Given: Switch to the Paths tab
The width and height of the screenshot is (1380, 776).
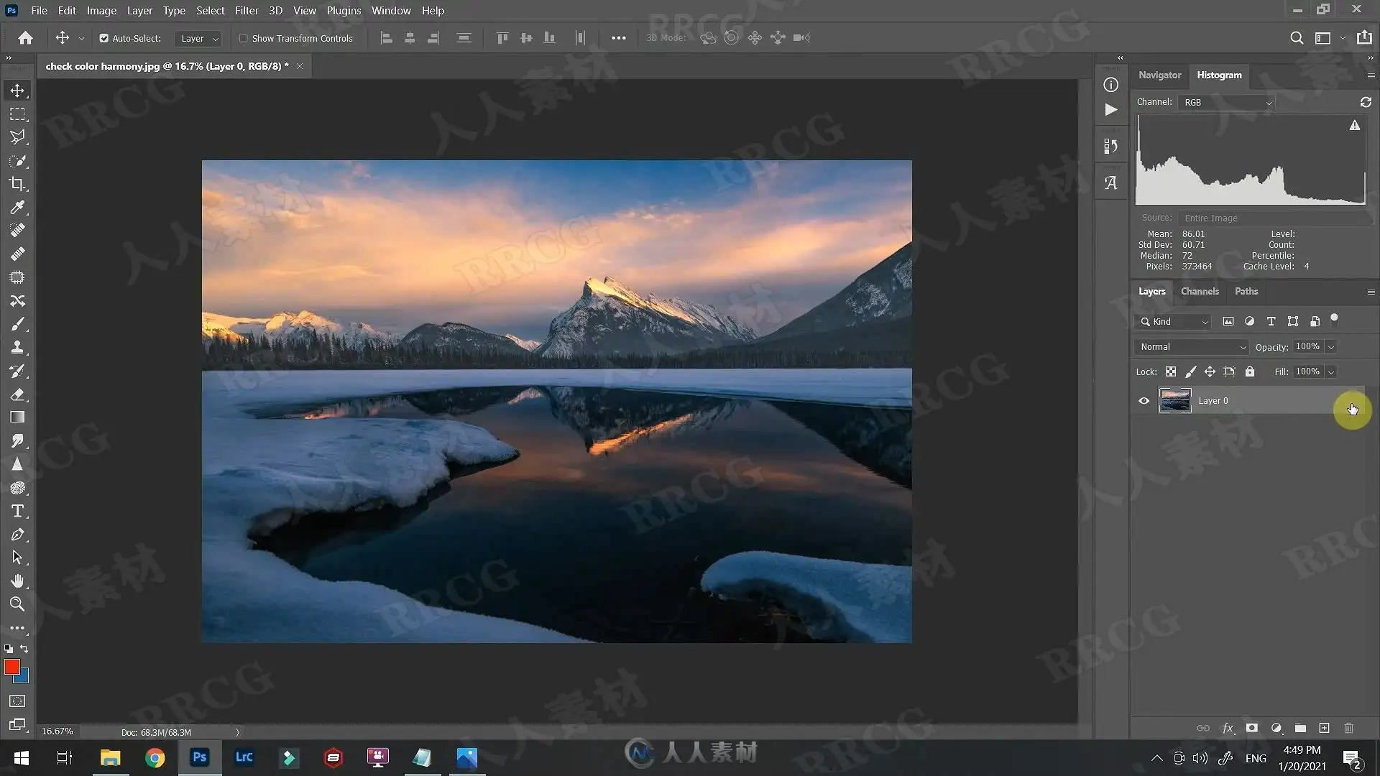Looking at the screenshot, I should point(1246,291).
